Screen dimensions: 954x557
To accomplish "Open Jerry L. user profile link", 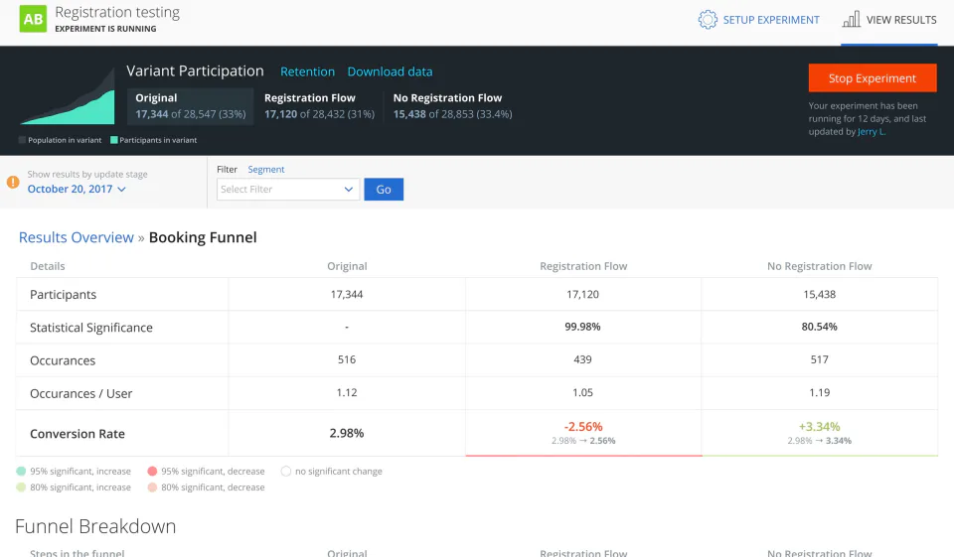I will tap(872, 132).
